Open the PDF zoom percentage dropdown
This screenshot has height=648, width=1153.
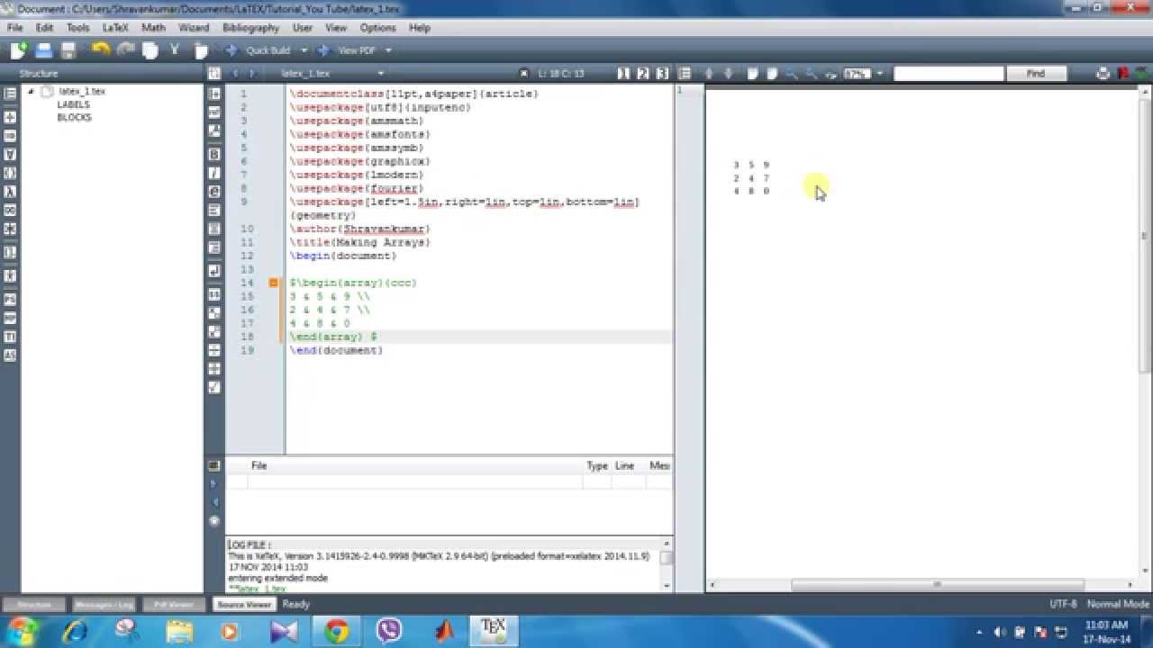point(880,74)
